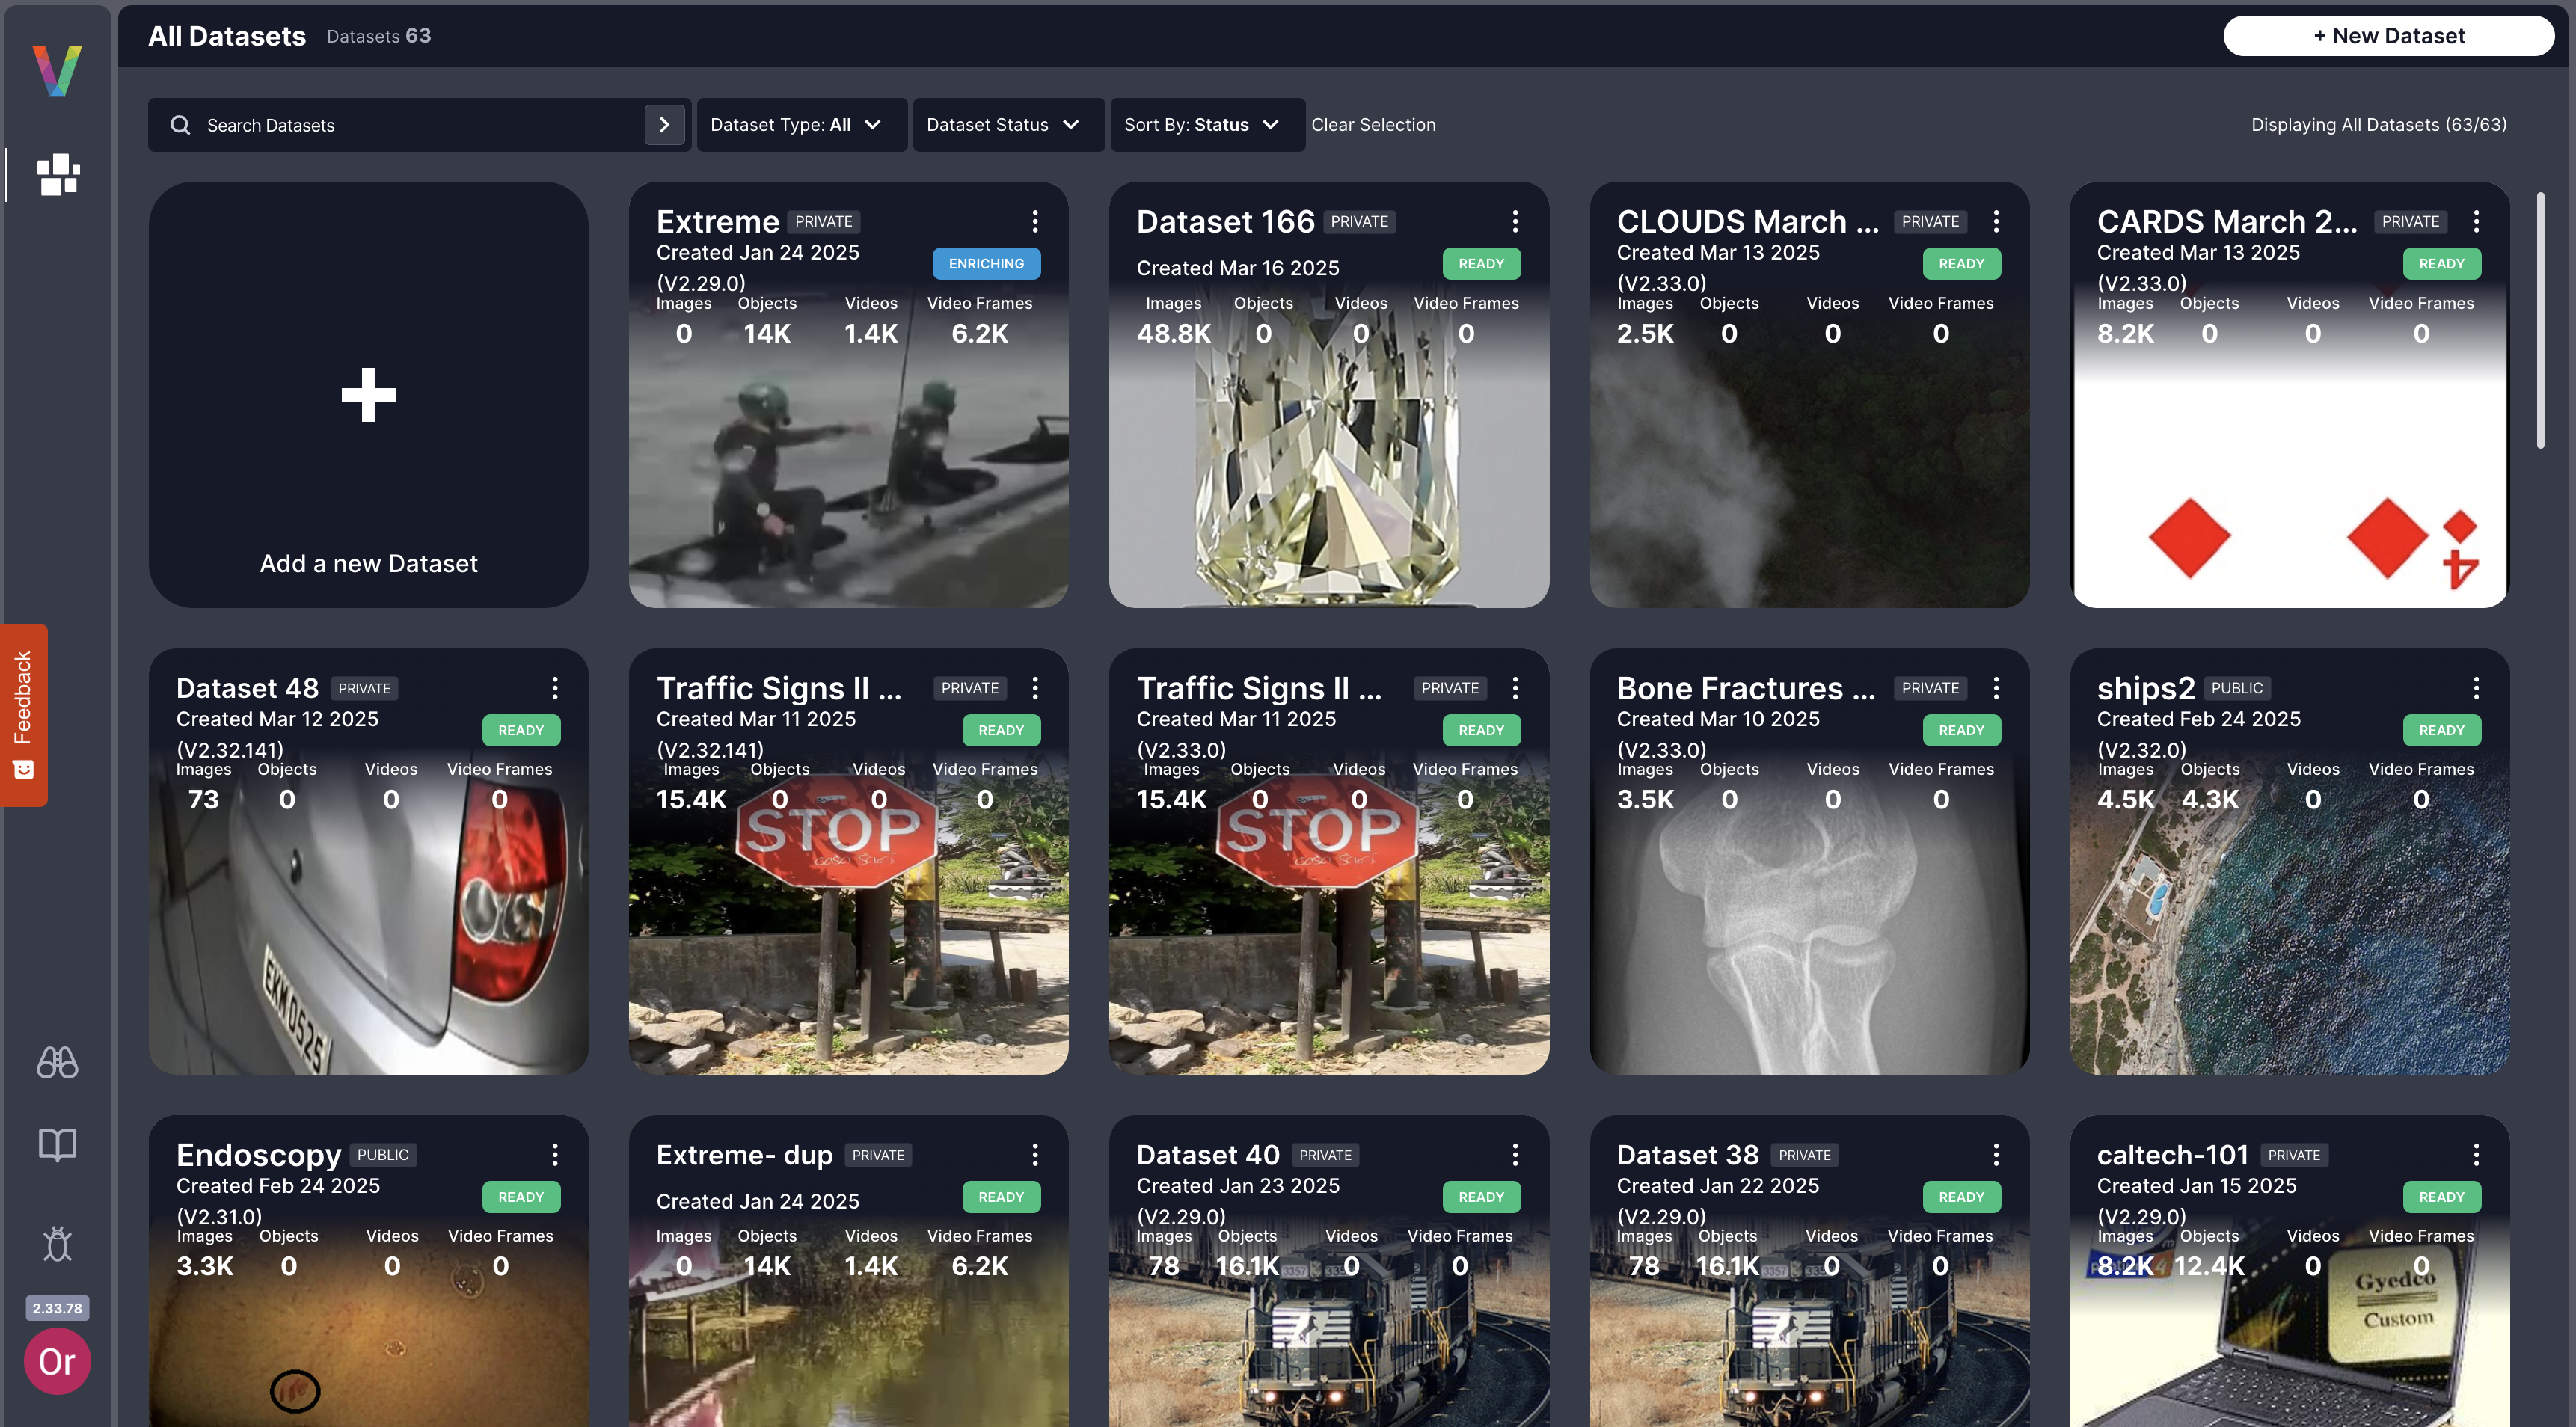The height and width of the screenshot is (1427, 2576).
Task: Open the Add a new Dataset card
Action: (x=368, y=394)
